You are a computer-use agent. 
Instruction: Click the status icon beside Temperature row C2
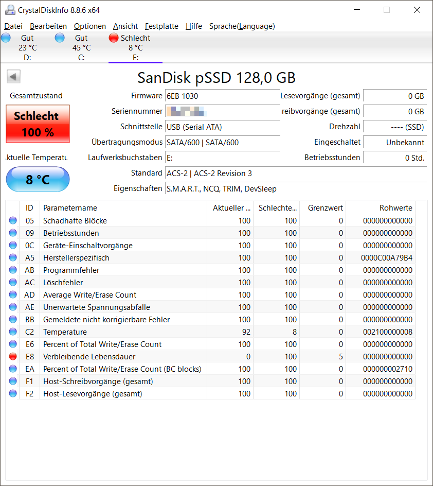pyautogui.click(x=12, y=332)
